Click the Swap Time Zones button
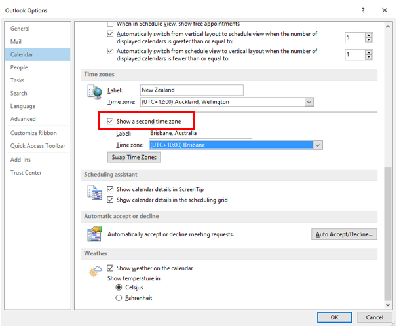The width and height of the screenshot is (399, 326). (x=134, y=157)
